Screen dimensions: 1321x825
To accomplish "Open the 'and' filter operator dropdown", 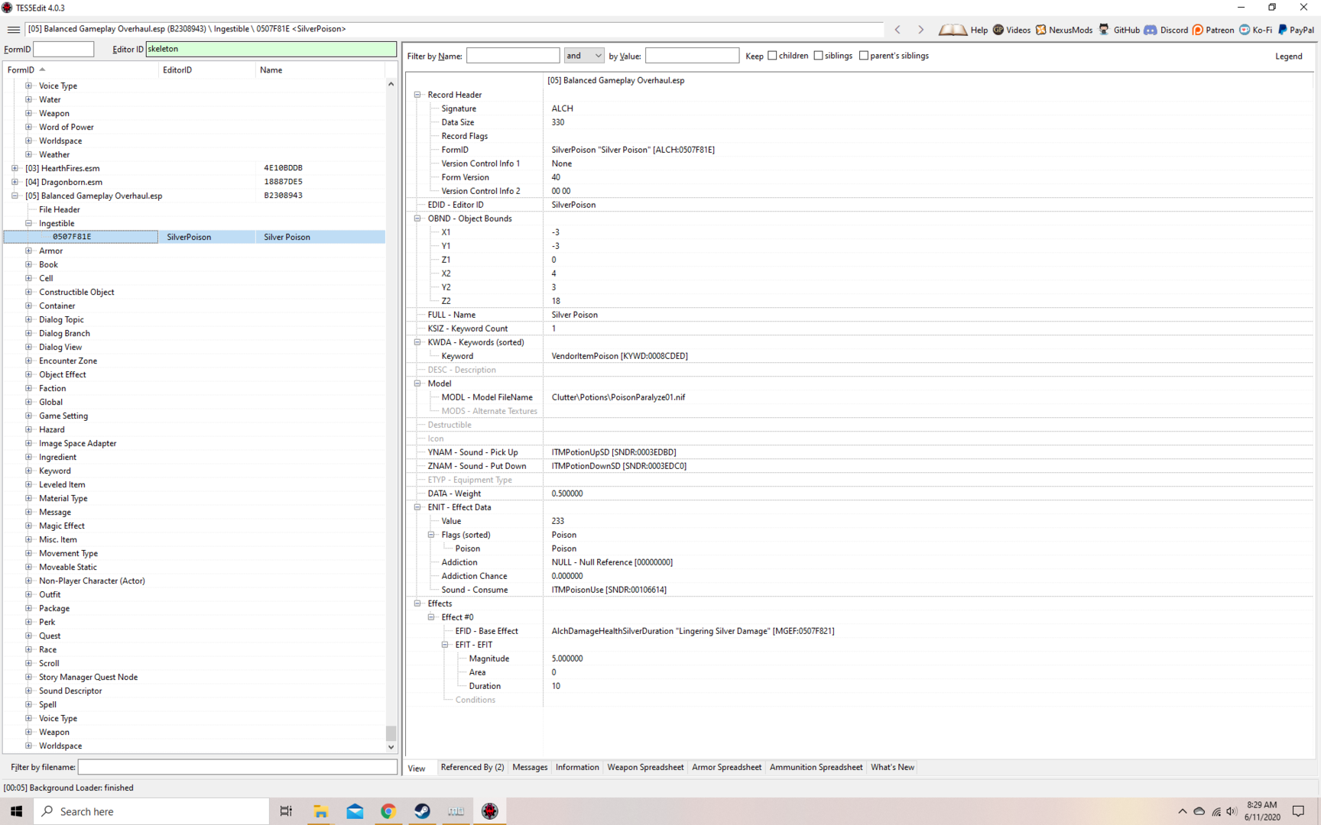I will [x=584, y=55].
